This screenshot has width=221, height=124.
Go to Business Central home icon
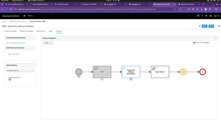(x=24, y=16)
